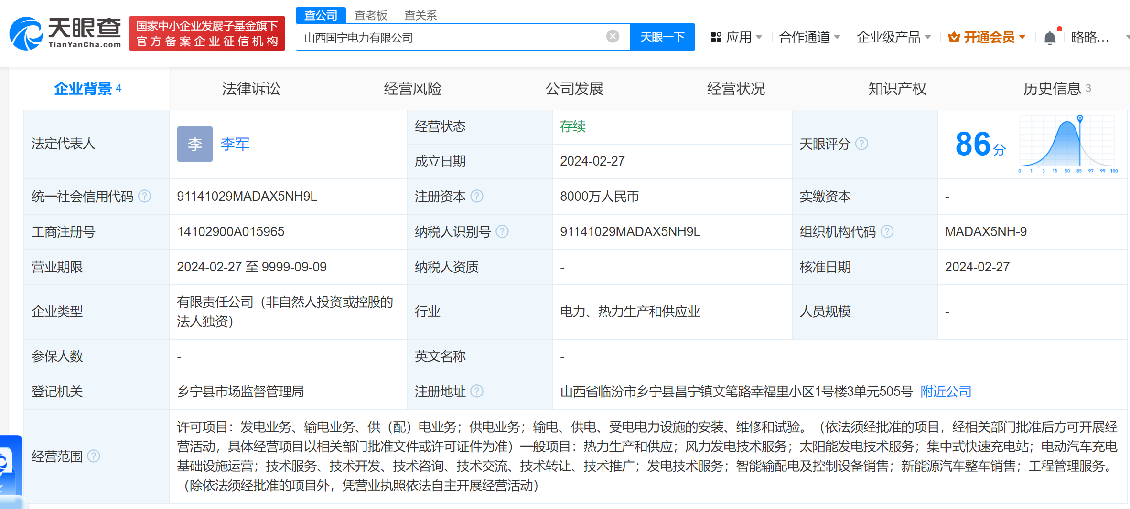Click the company name search input field

tap(452, 37)
